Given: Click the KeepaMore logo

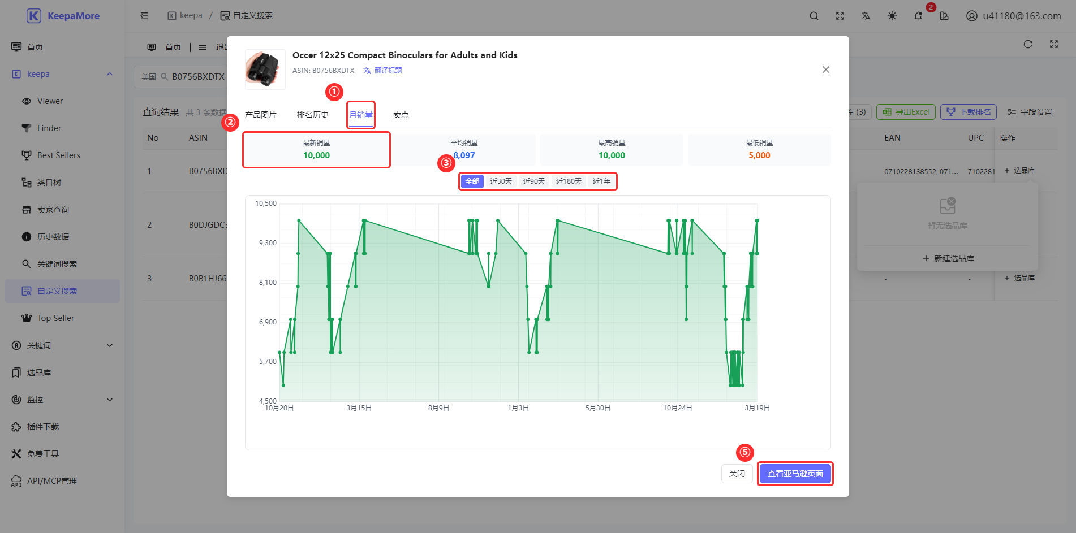Looking at the screenshot, I should click(63, 16).
